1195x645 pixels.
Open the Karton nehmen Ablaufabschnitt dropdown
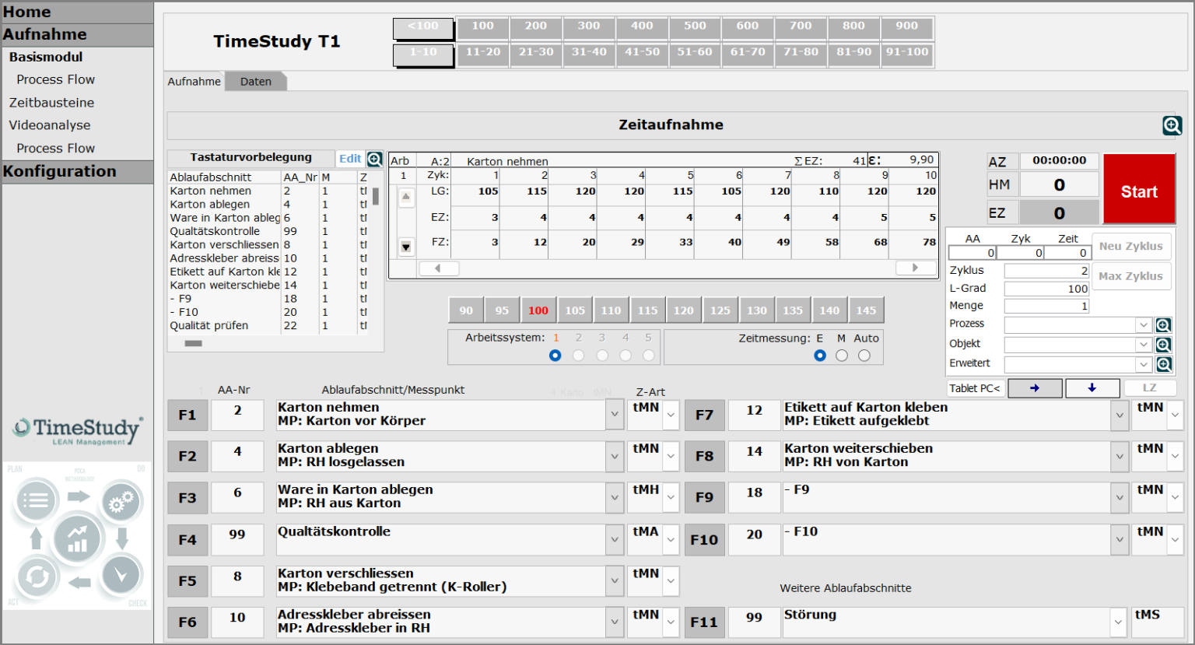point(615,415)
